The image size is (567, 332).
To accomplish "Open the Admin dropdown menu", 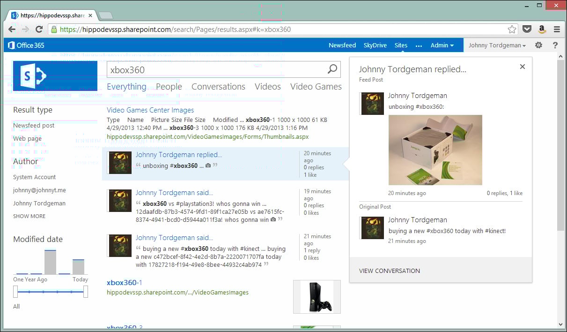I will [442, 45].
